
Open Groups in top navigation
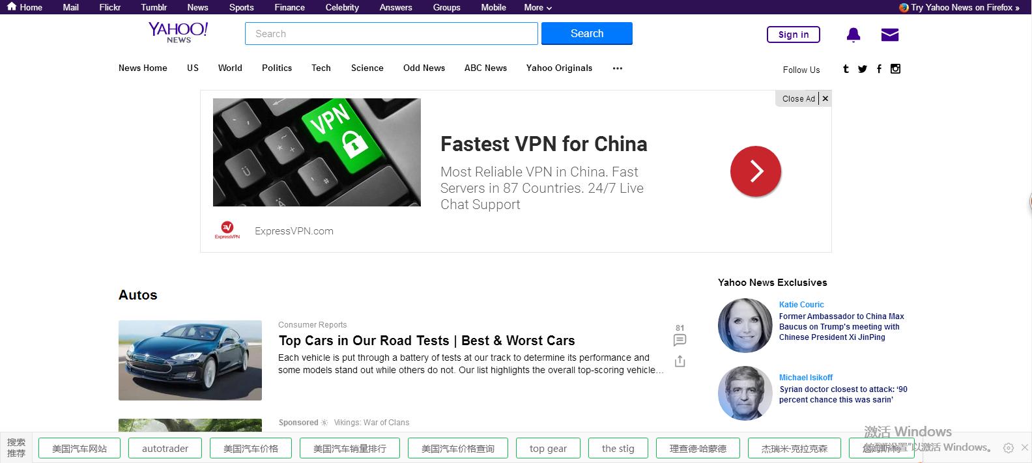[447, 7]
